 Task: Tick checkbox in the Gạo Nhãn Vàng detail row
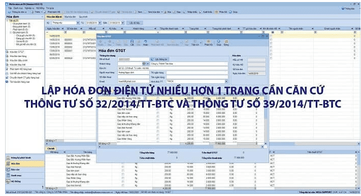(x=123, y=178)
